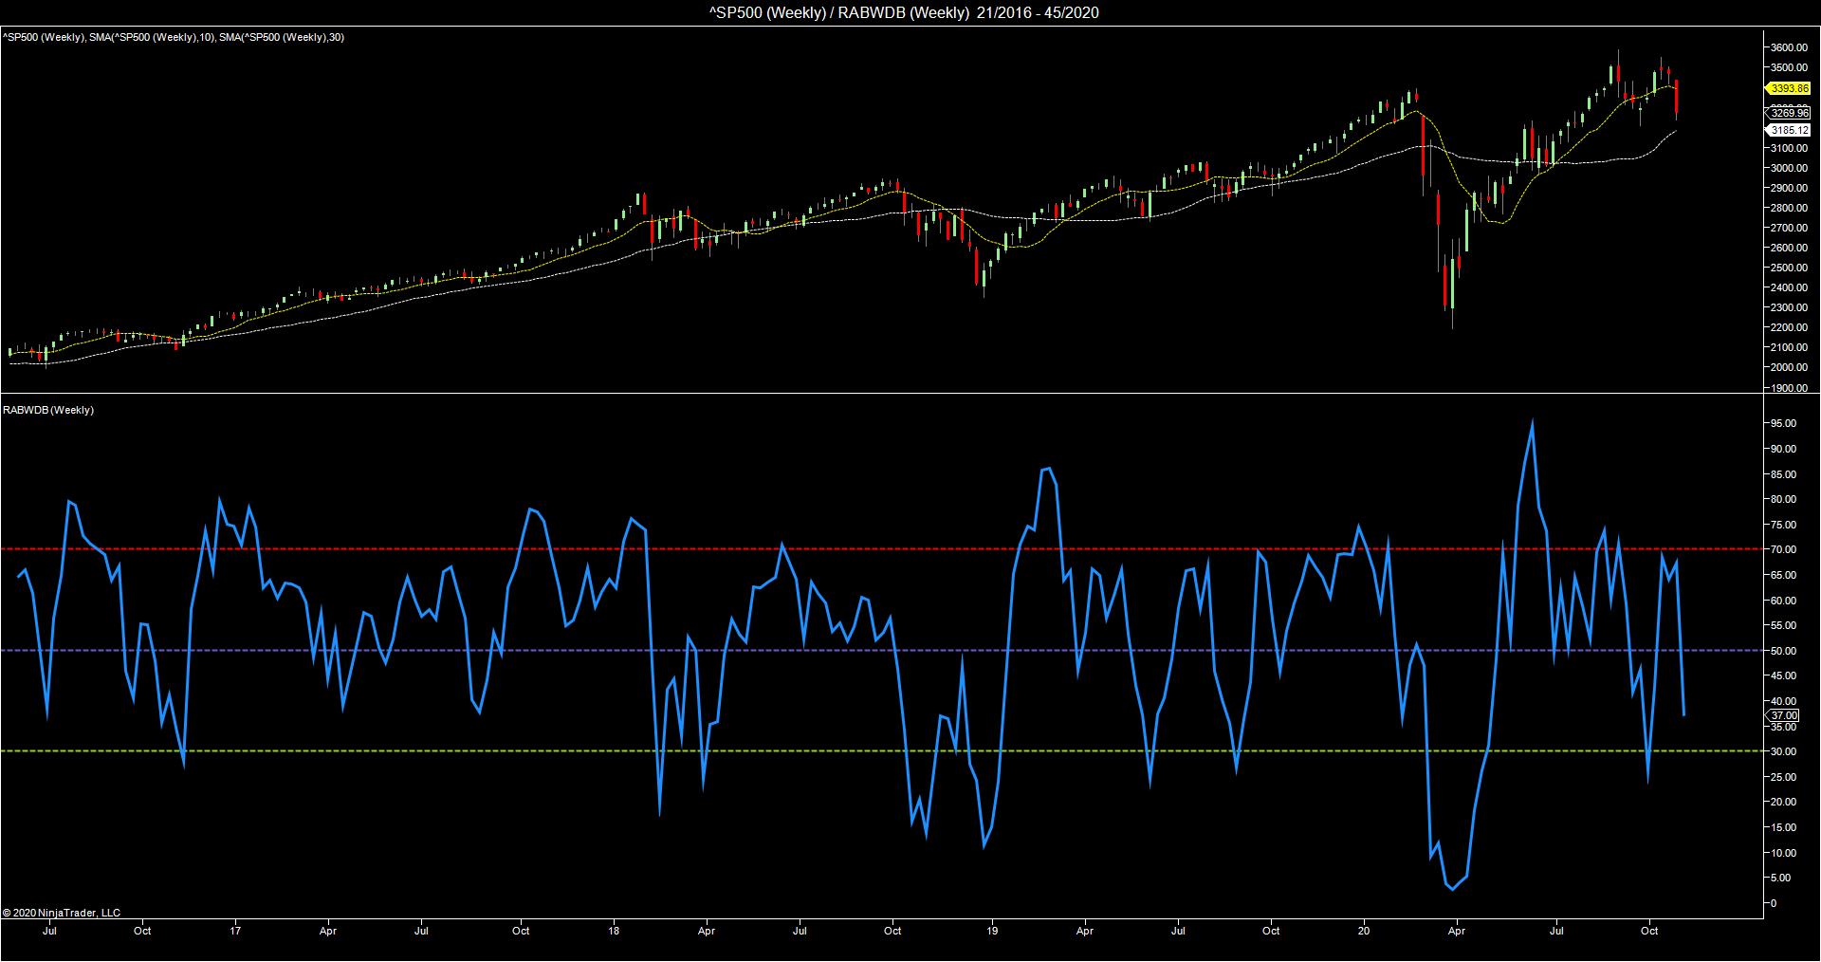Click the 55.00 indicator axis label
Viewport: 1821px width, 962px height.
1783,625
